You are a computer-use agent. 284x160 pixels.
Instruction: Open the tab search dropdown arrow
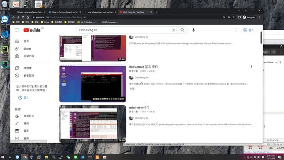(x=239, y=11)
